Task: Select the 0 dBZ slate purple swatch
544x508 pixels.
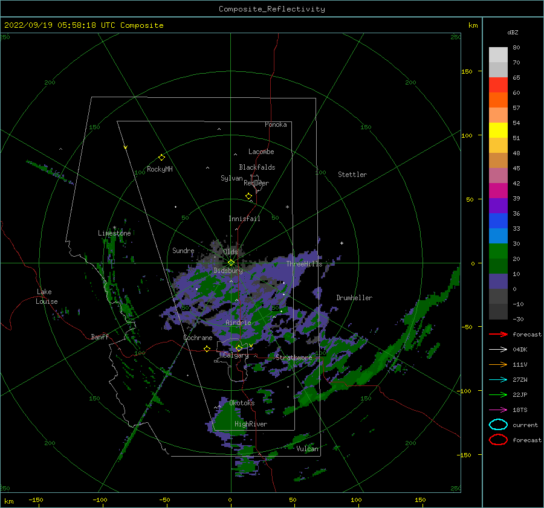Action: [498, 281]
